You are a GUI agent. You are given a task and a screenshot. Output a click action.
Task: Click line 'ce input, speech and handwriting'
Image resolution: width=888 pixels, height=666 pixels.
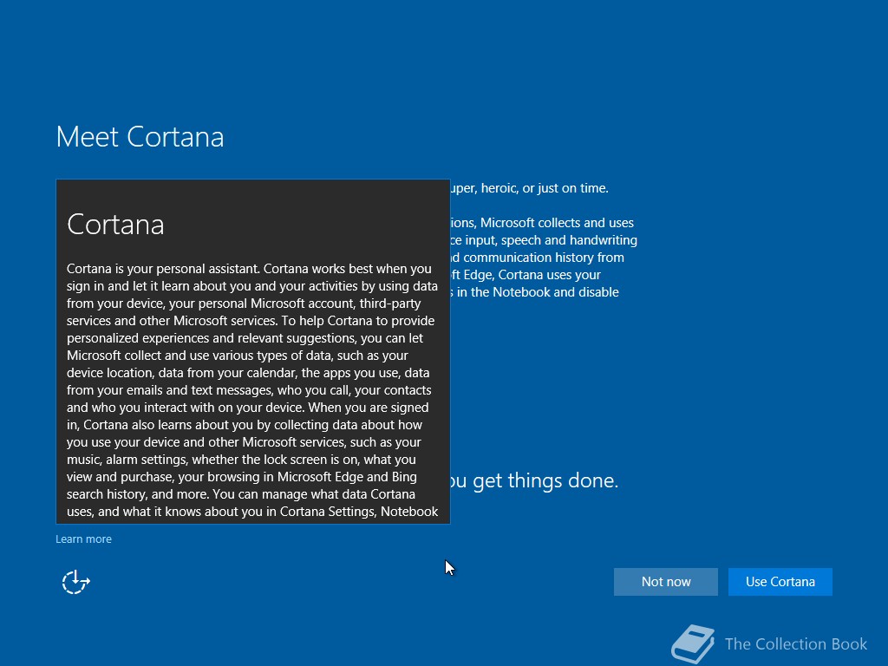pos(545,240)
